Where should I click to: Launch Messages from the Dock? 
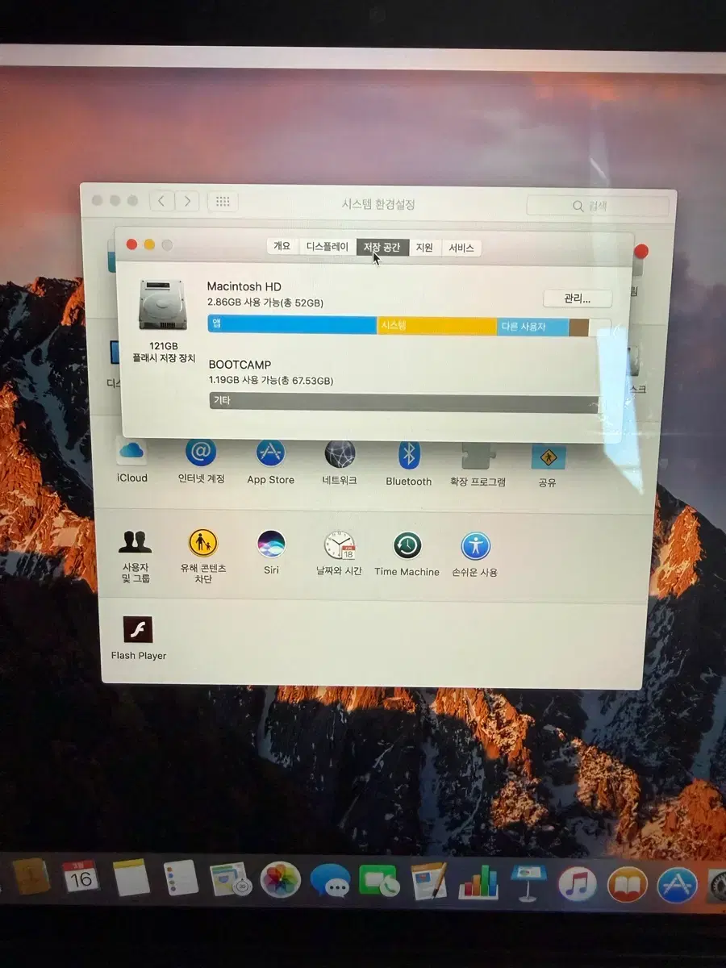pyautogui.click(x=330, y=882)
